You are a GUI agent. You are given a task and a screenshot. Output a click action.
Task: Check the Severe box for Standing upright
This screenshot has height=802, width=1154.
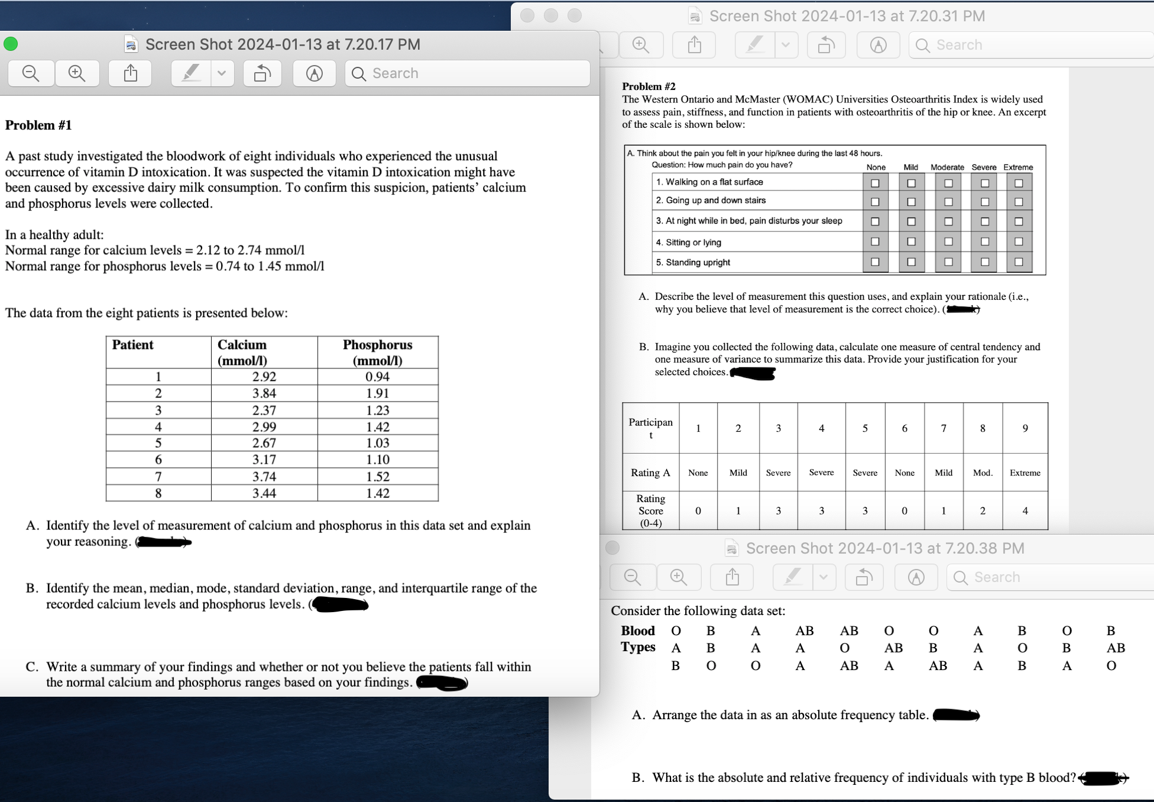(984, 262)
